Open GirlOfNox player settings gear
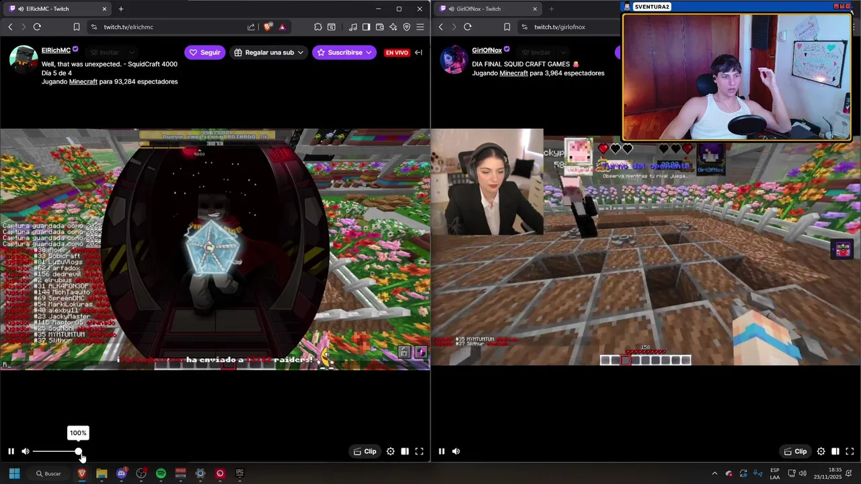The image size is (861, 484). coord(821,452)
